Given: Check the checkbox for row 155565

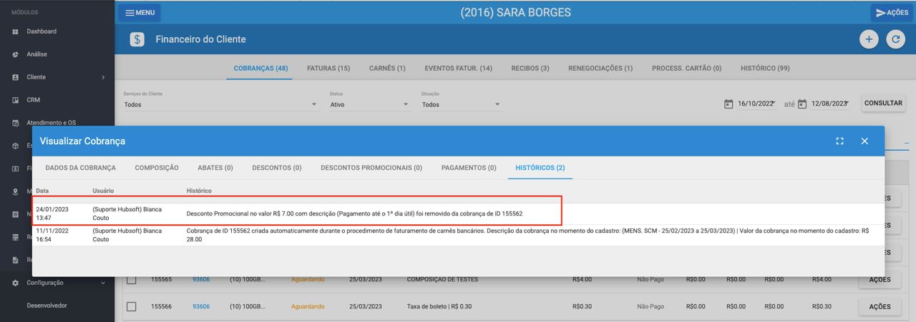Looking at the screenshot, I should point(132,279).
